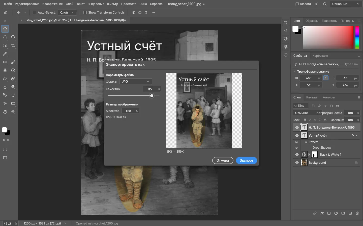Viewport: 363px width, 226px height.
Task: Collapse effects of Устный счёт layer
Action: [x=357, y=136]
